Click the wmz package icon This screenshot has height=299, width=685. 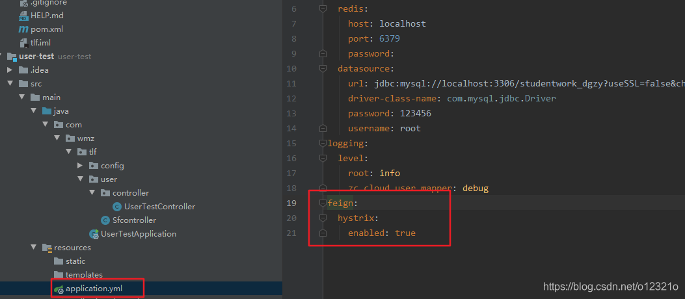pos(70,138)
